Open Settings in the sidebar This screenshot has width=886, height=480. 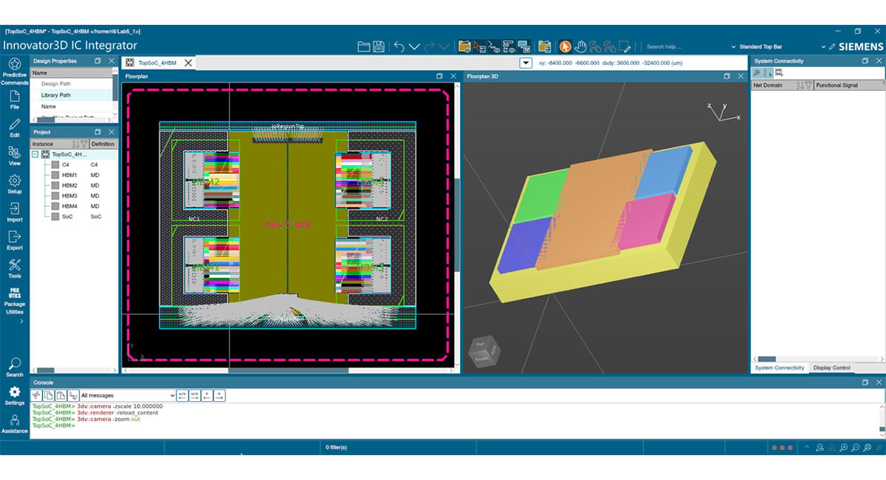pyautogui.click(x=14, y=396)
